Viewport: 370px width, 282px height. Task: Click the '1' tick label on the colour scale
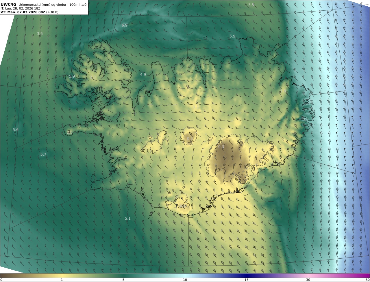tap(62, 280)
